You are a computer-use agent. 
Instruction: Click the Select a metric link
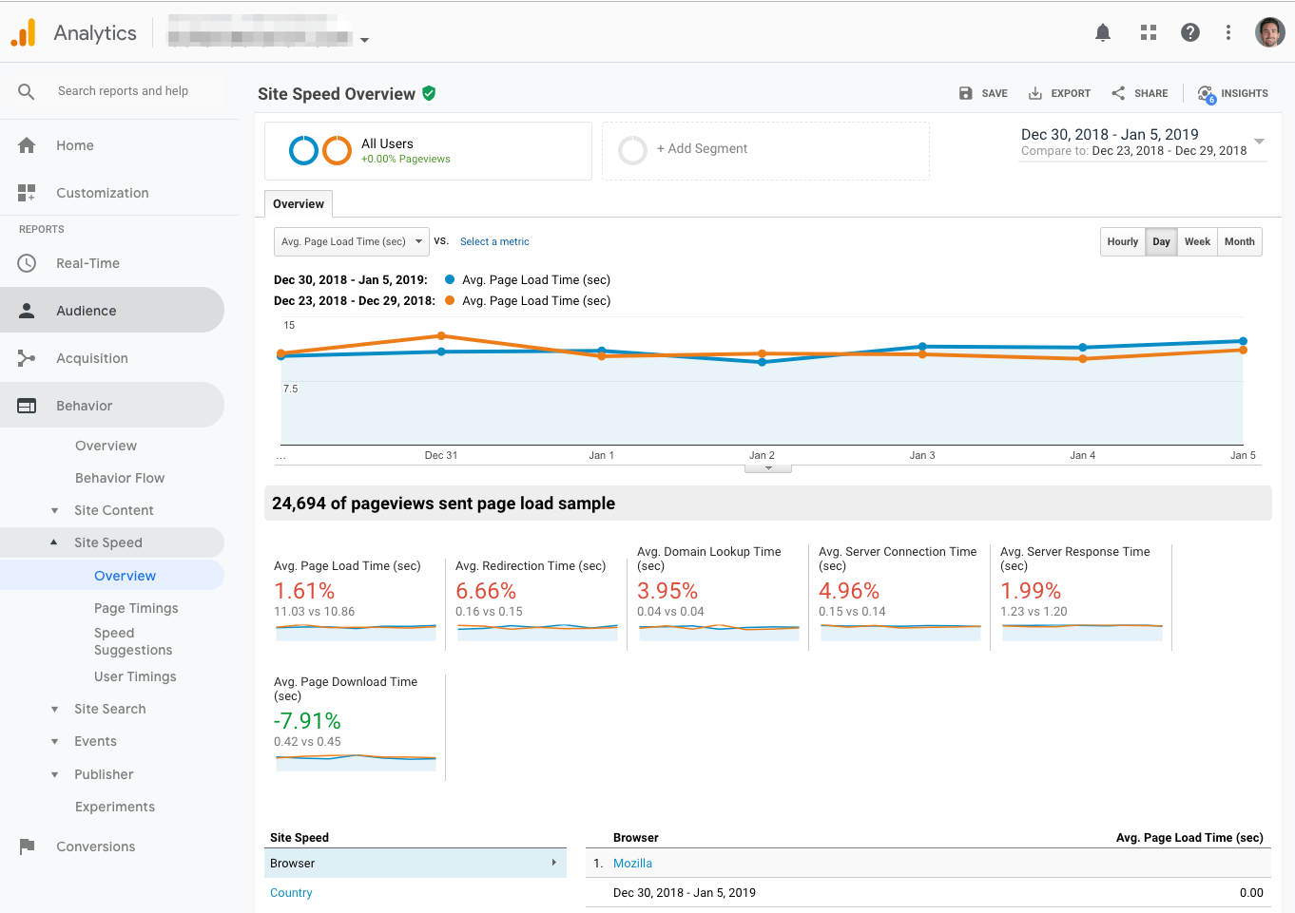click(x=494, y=241)
